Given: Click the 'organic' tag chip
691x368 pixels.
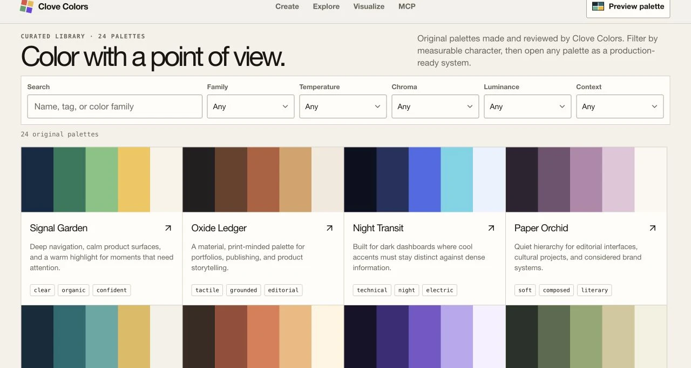Looking at the screenshot, I should coord(73,290).
